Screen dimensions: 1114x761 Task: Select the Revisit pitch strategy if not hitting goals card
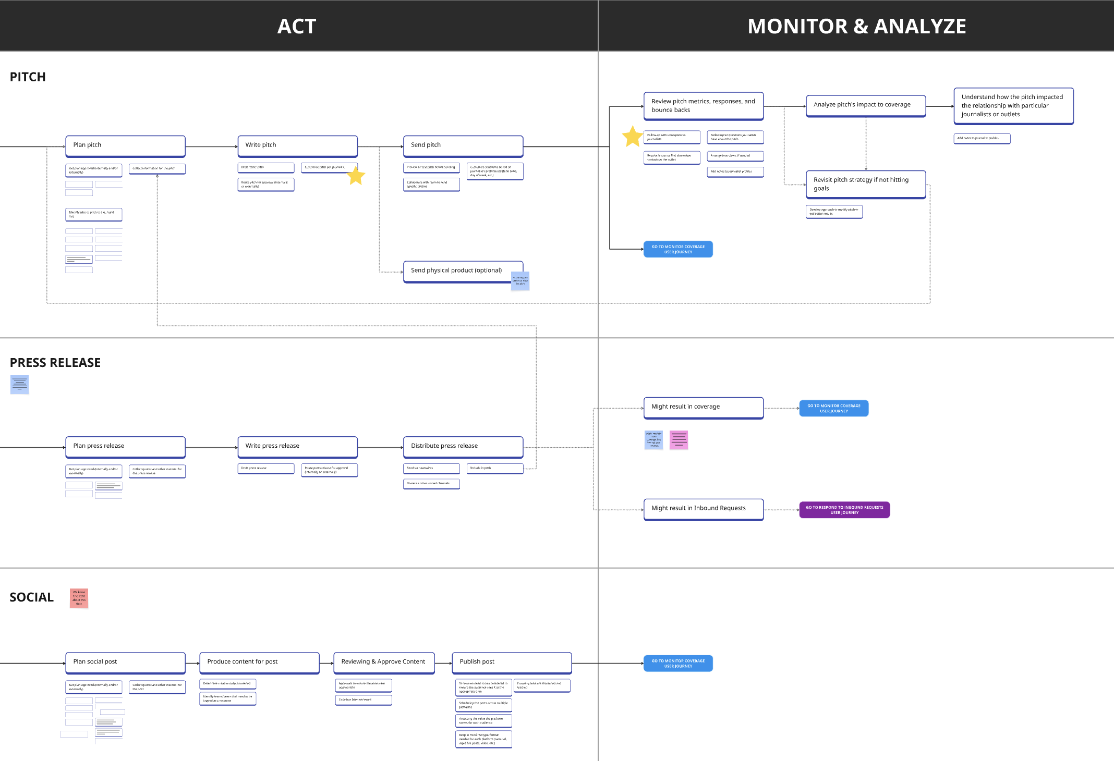tap(865, 184)
